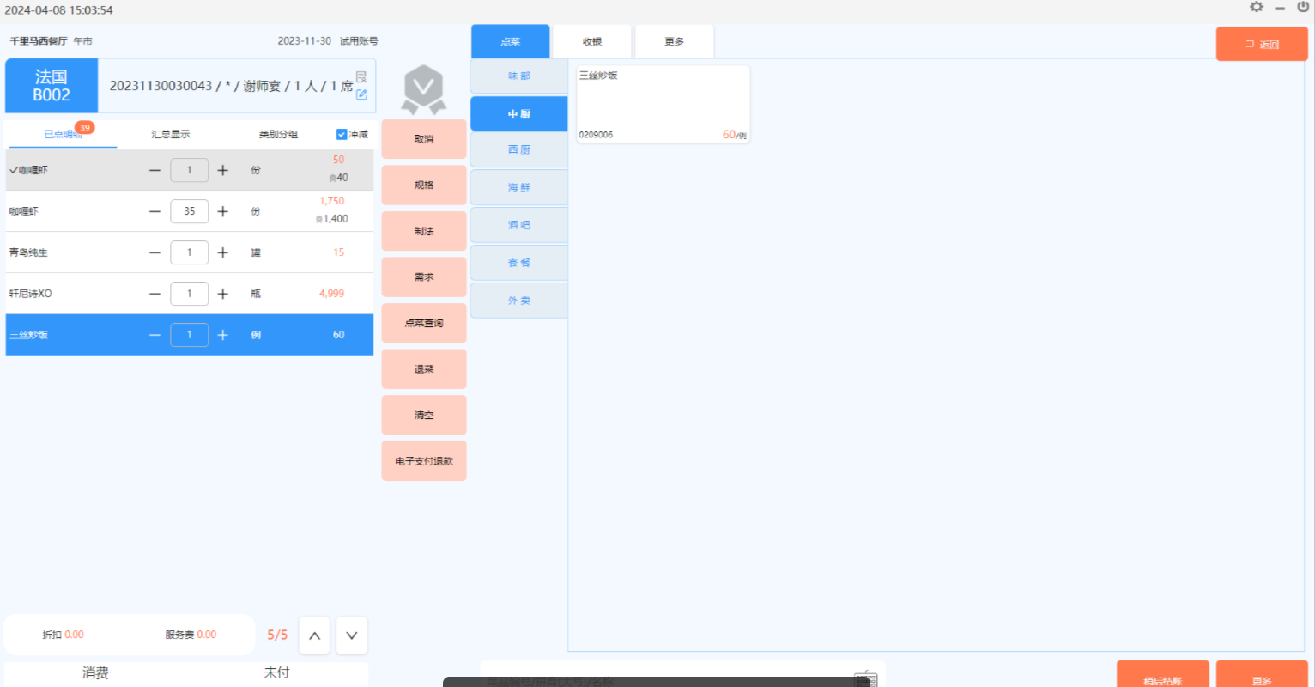Screen dimensions: 1315x687
Task: Click the 退菜 button
Action: (424, 369)
